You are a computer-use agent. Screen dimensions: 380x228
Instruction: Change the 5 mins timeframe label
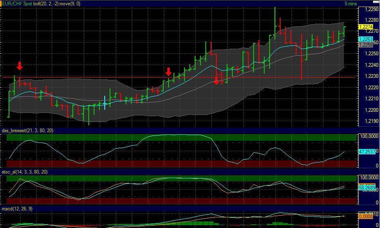click(x=350, y=3)
